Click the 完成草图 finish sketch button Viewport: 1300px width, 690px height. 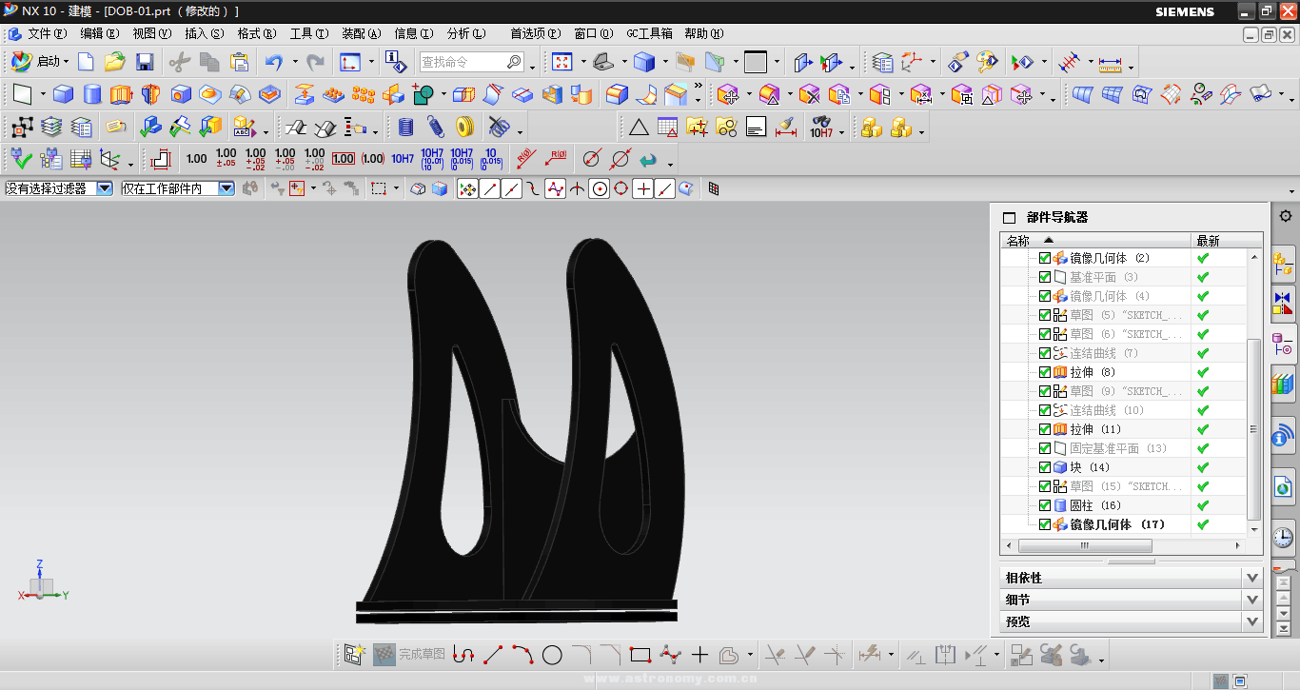click(409, 654)
